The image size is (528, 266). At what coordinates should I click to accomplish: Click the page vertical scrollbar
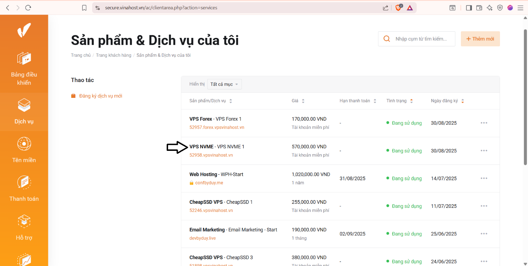coord(525,97)
